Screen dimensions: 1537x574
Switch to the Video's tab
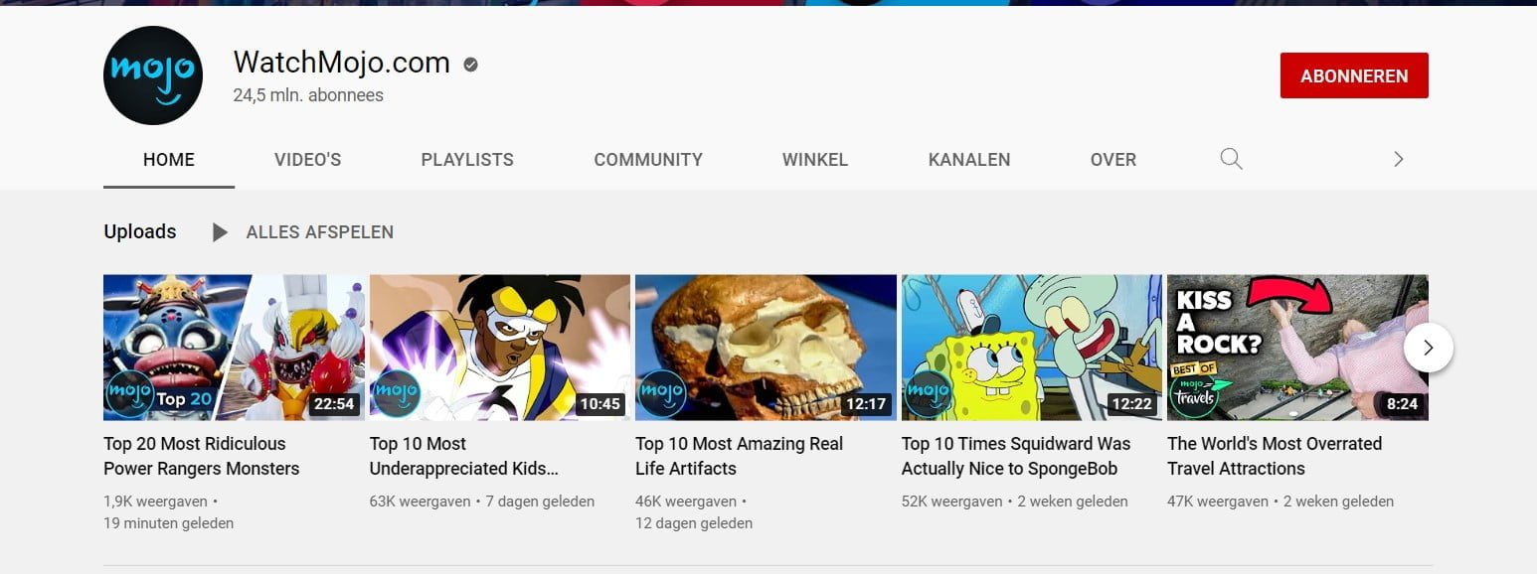[x=308, y=160]
